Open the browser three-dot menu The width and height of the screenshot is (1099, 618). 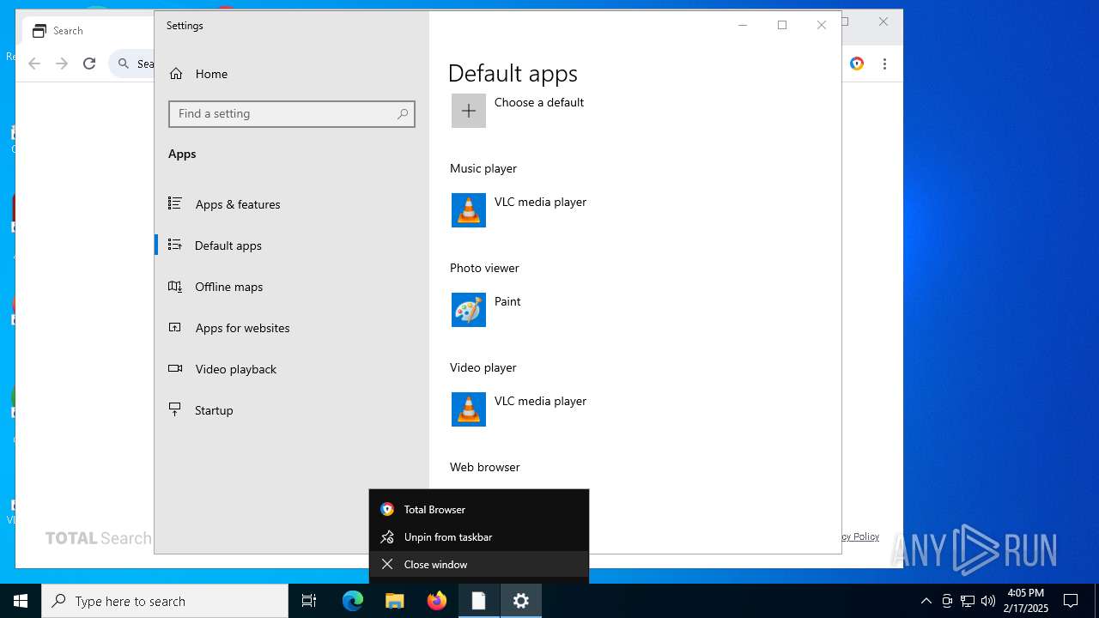884,64
